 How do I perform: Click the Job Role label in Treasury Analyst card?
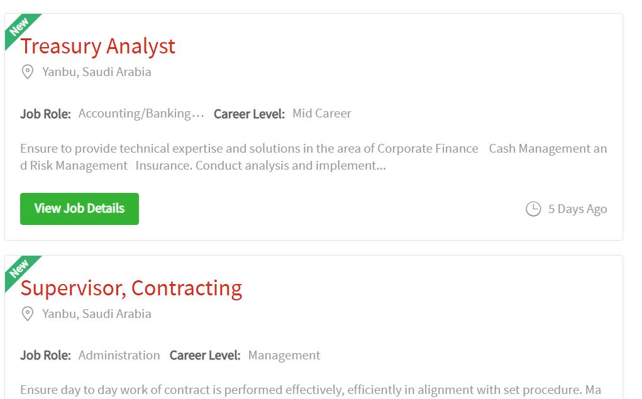tap(45, 114)
